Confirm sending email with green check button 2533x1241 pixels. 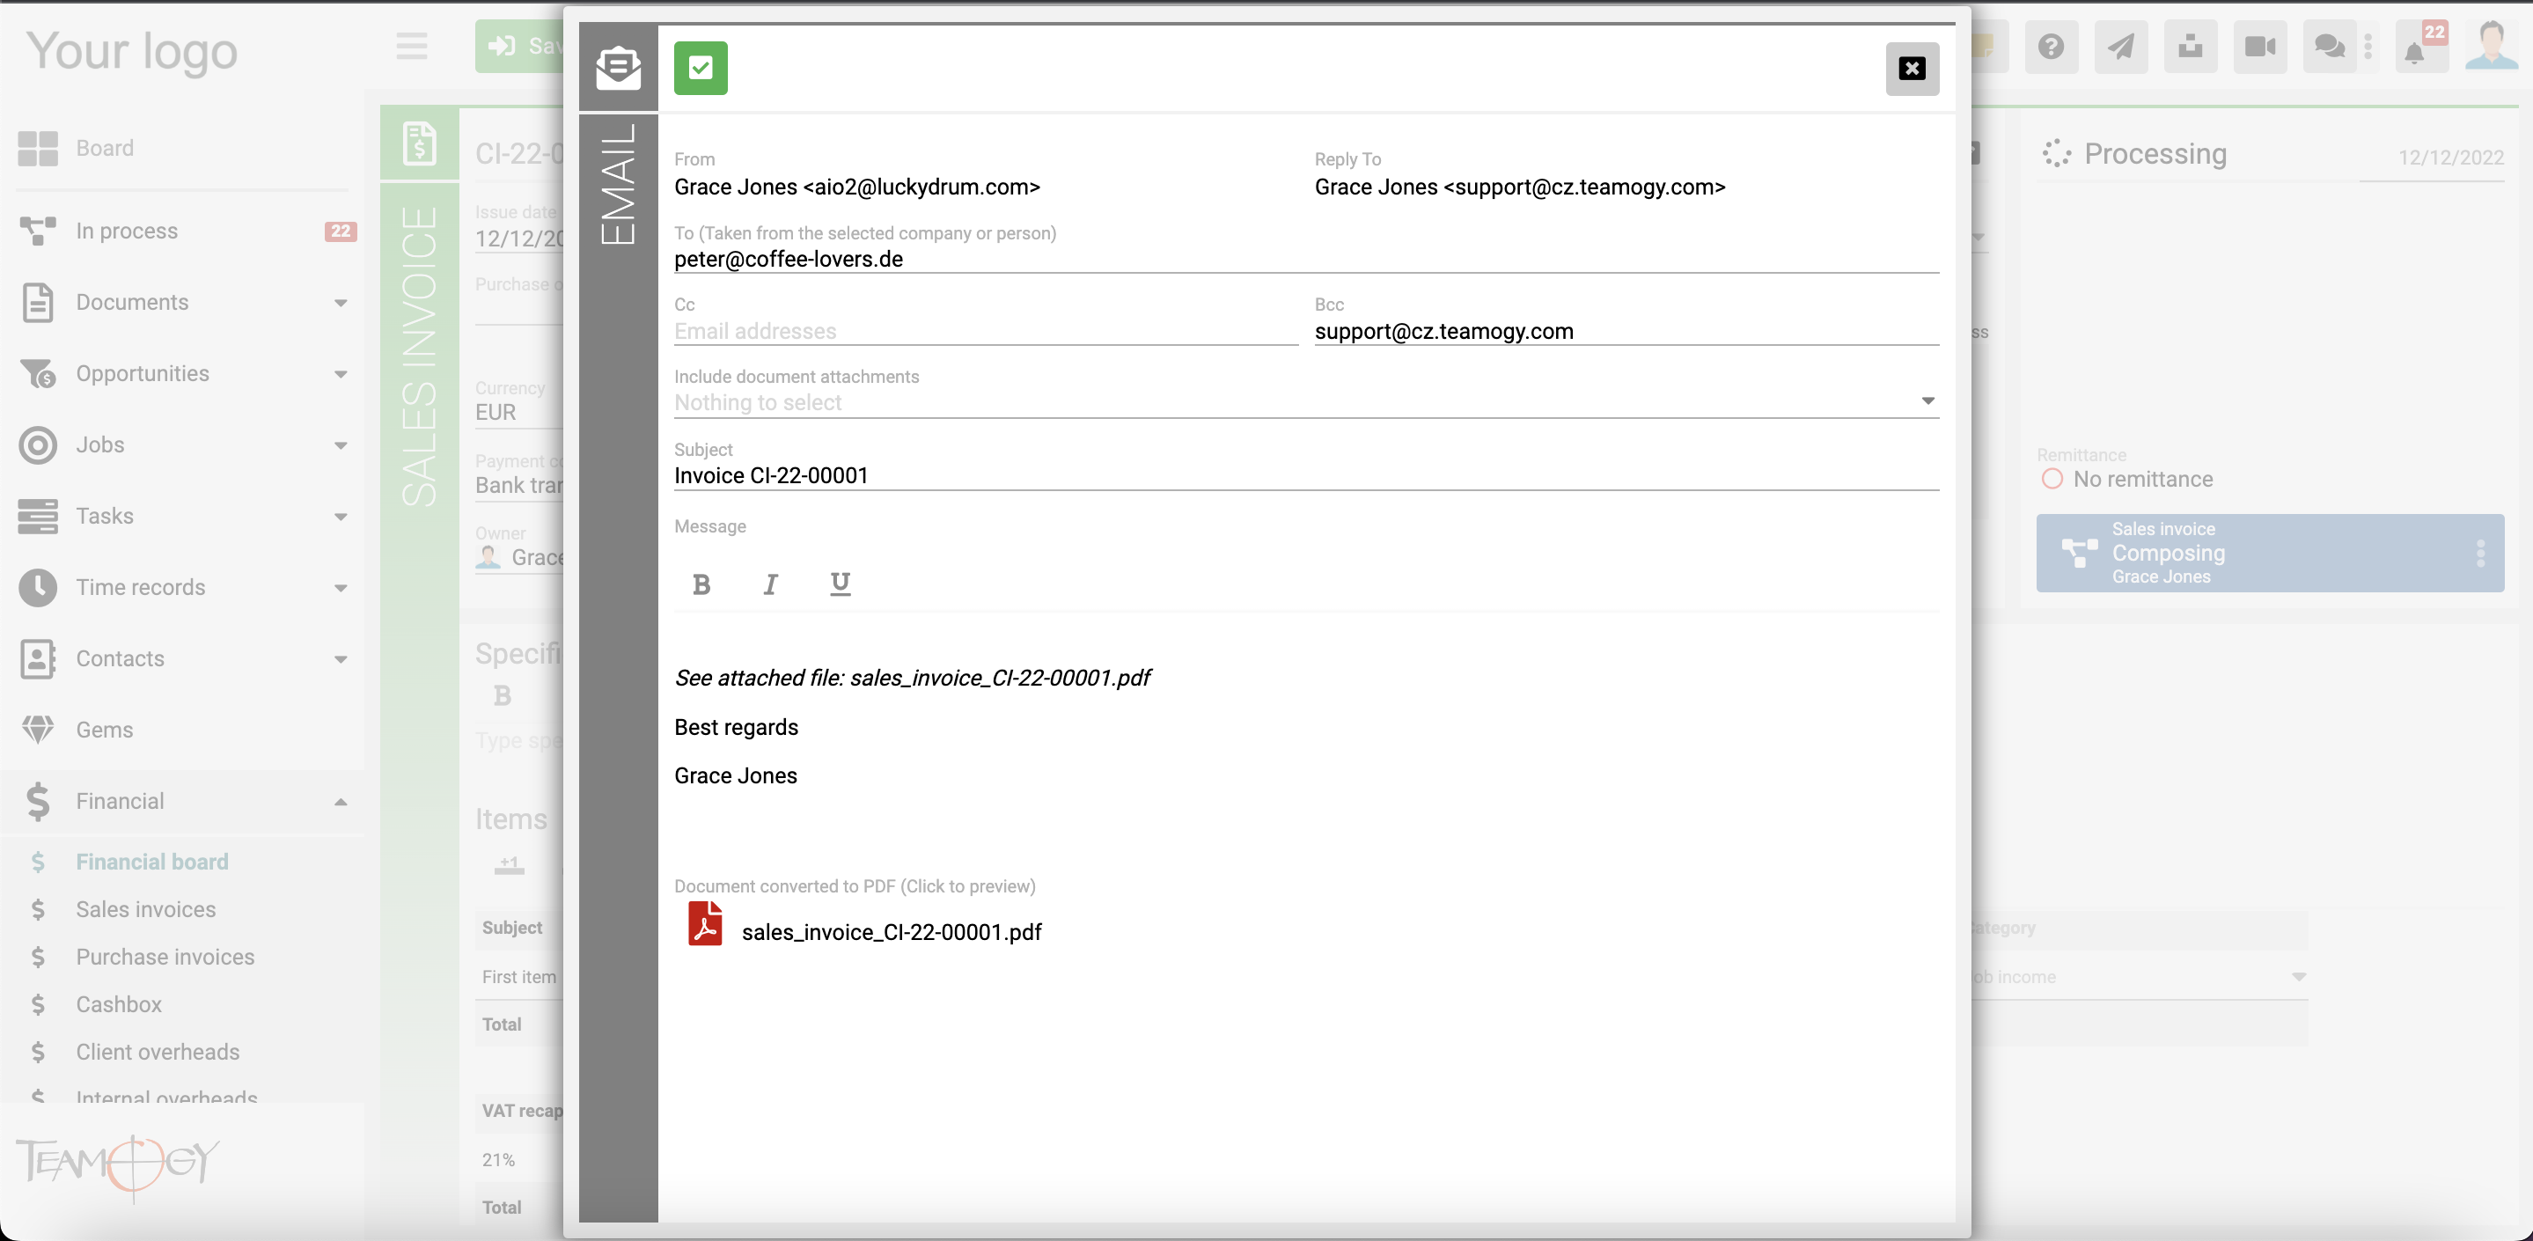[x=700, y=68]
